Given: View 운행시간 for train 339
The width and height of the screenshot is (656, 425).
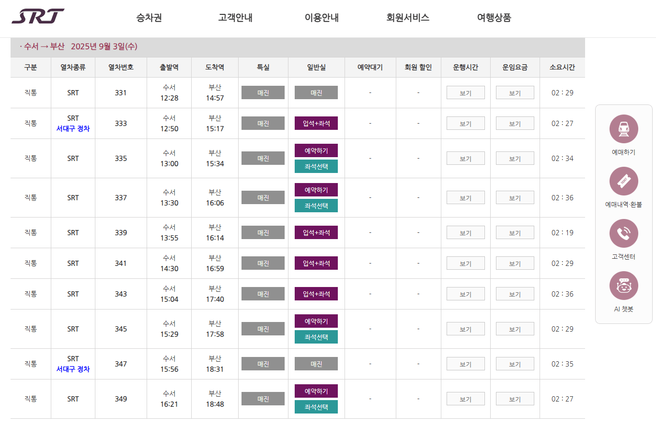Looking at the screenshot, I should 466,232.
